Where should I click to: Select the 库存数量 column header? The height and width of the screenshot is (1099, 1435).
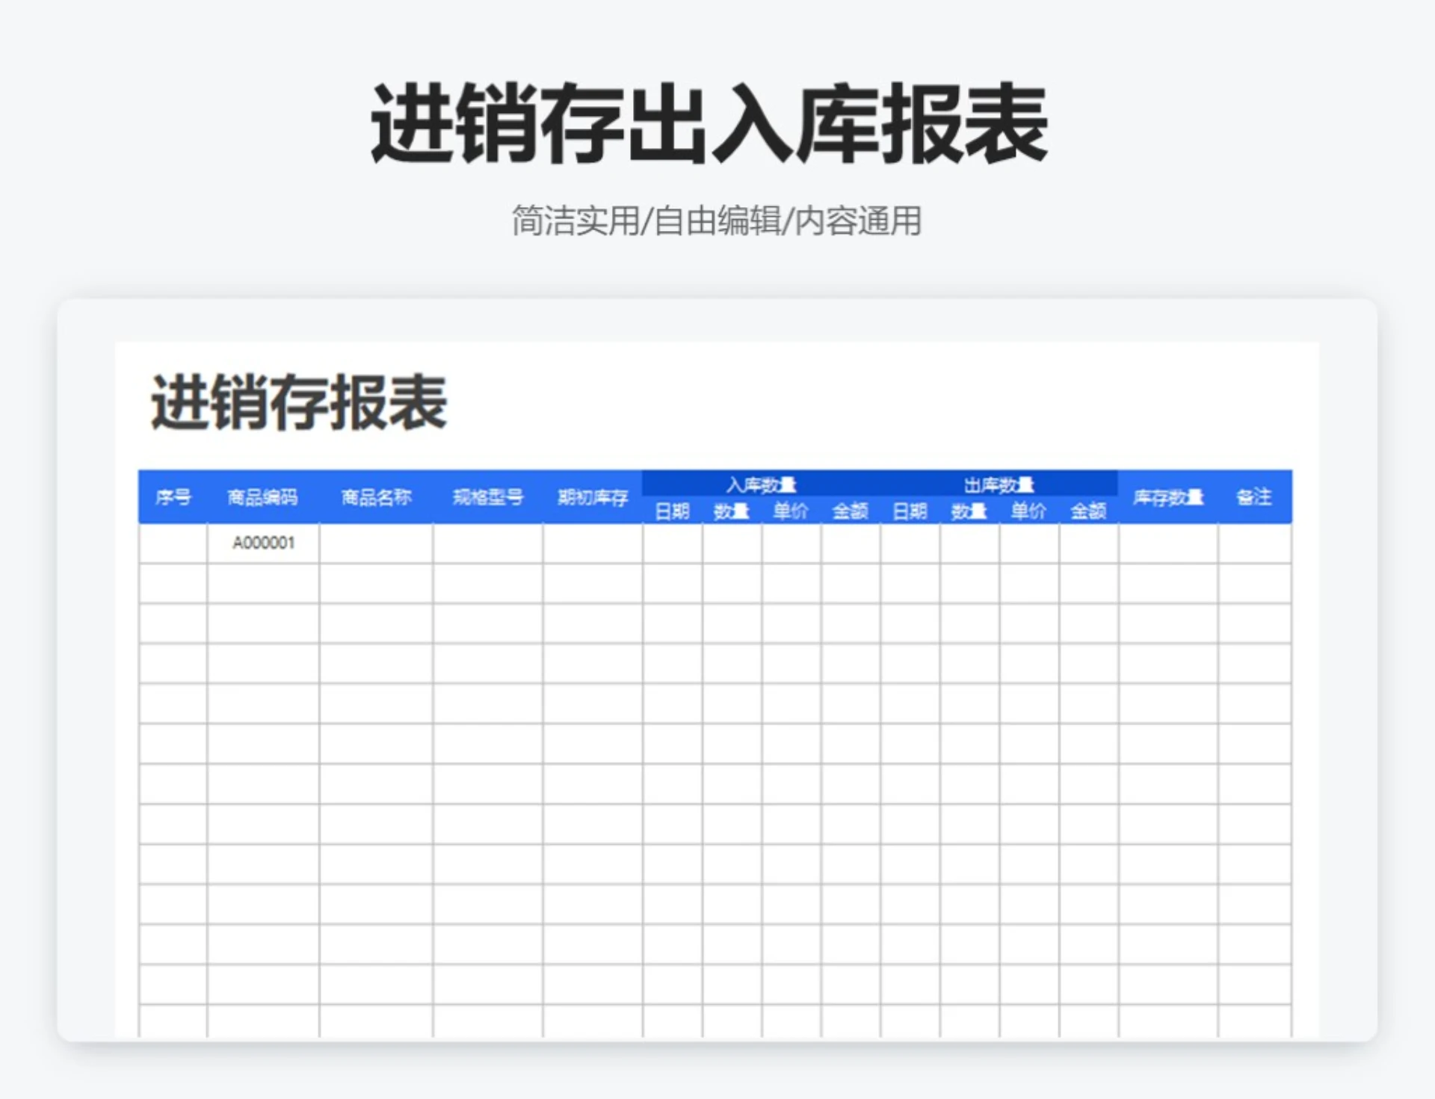[1170, 497]
